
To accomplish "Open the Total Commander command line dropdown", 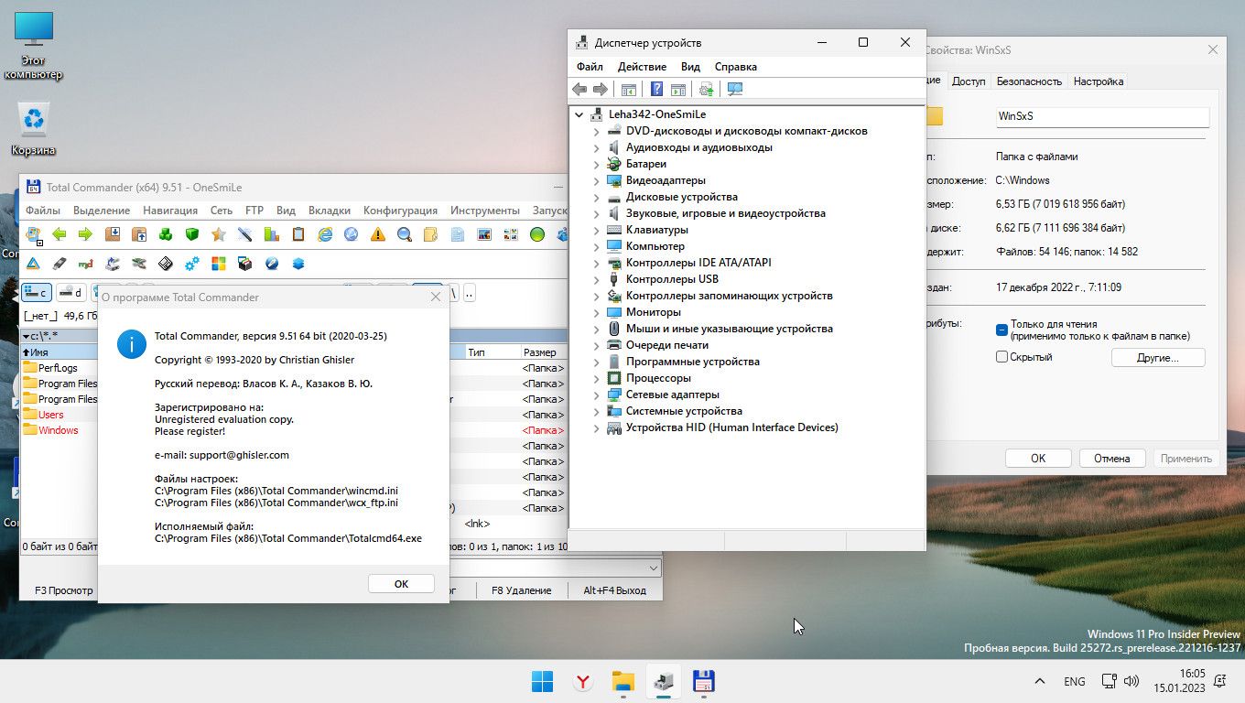I will tap(652, 568).
